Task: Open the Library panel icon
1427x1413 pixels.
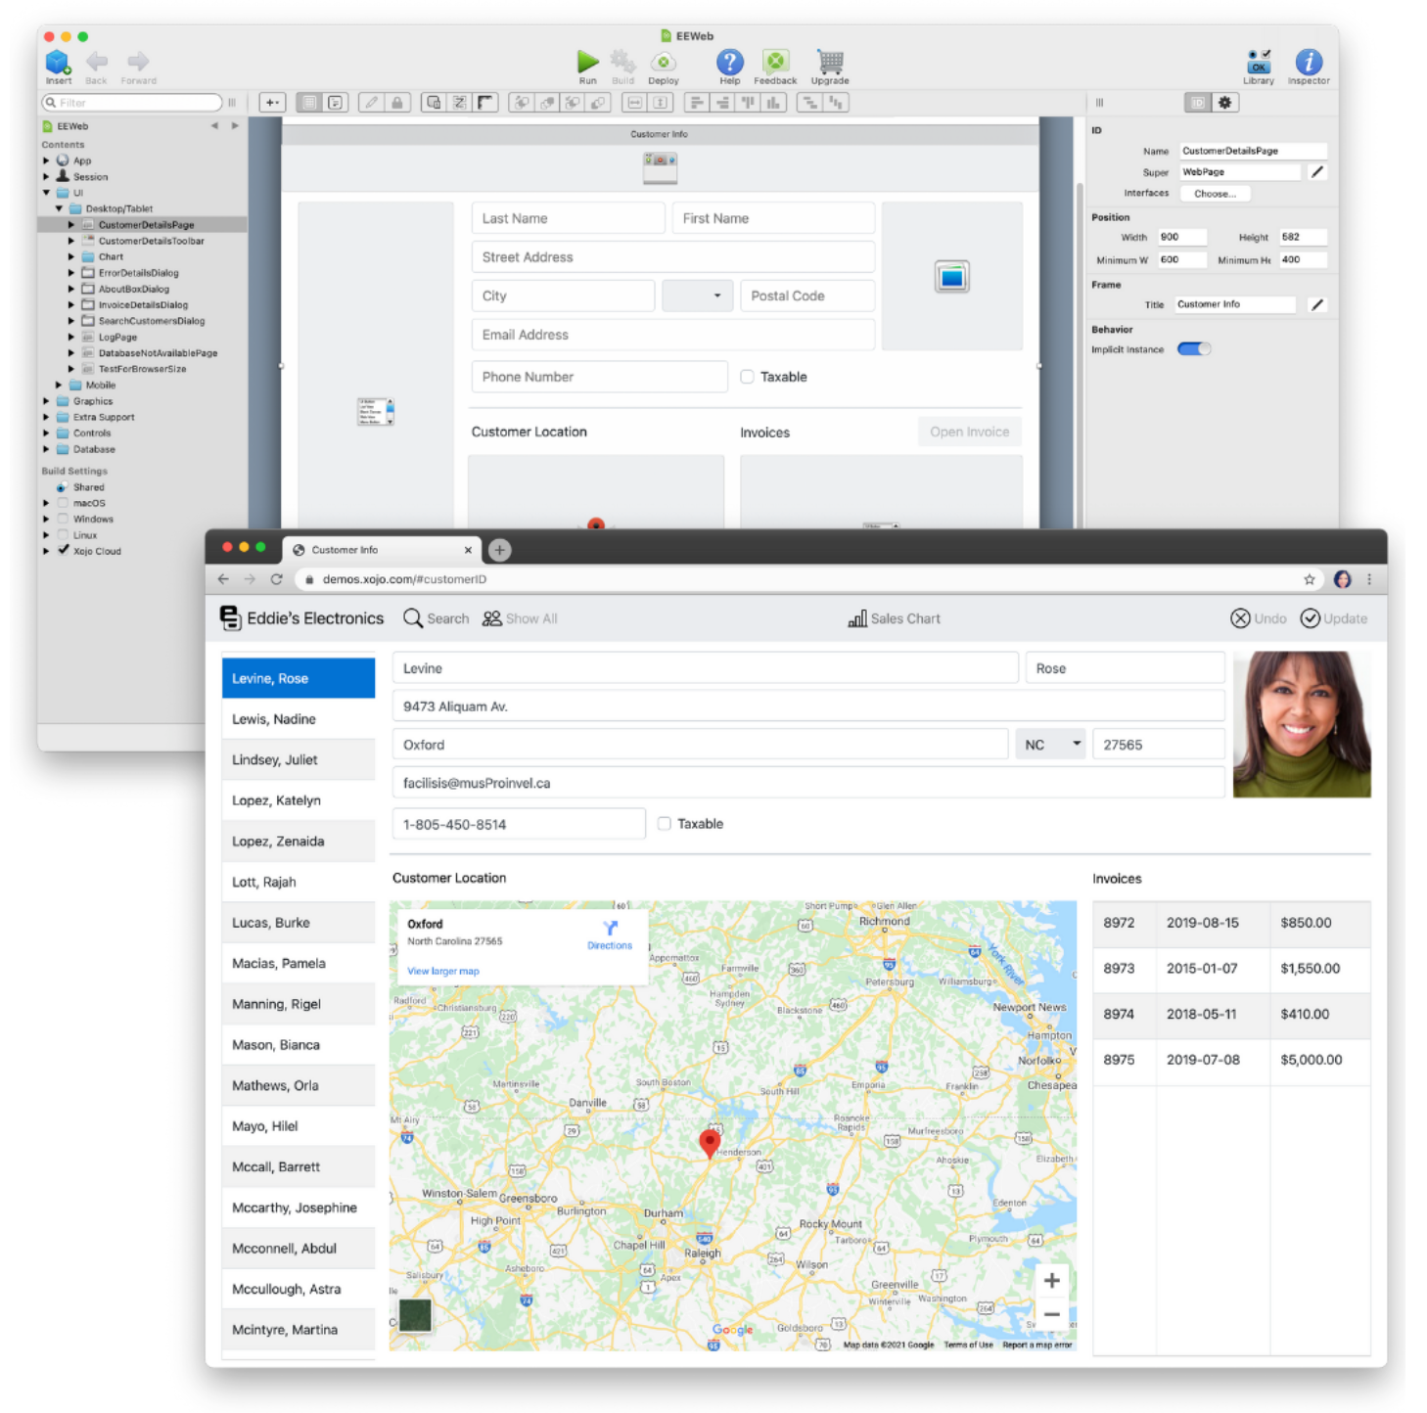Action: point(1259,62)
